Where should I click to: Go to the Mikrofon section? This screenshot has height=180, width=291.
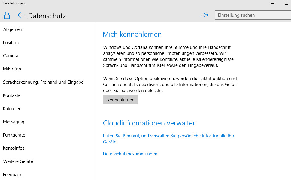click(x=12, y=69)
